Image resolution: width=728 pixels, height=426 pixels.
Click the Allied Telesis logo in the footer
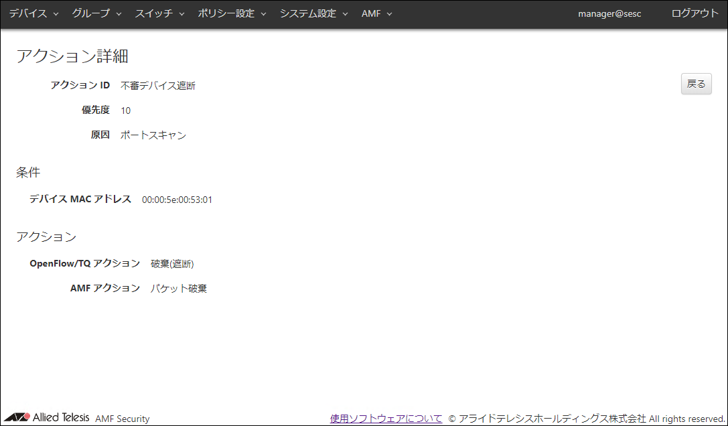pyautogui.click(x=47, y=417)
